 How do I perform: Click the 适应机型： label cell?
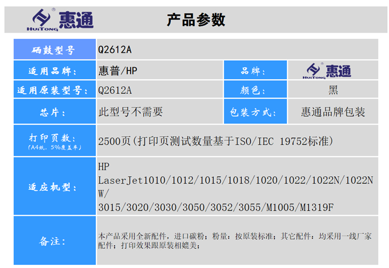54,186
